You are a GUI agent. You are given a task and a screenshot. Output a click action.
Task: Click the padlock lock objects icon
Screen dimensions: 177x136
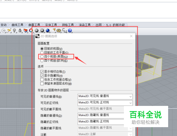(x=20, y=30)
